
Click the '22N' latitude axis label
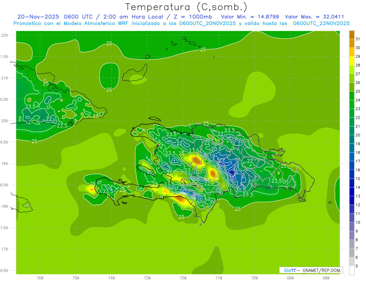coord(4,35)
